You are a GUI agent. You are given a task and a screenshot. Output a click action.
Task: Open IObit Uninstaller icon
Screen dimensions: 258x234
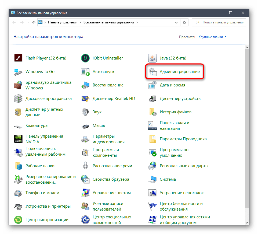coord(85,58)
